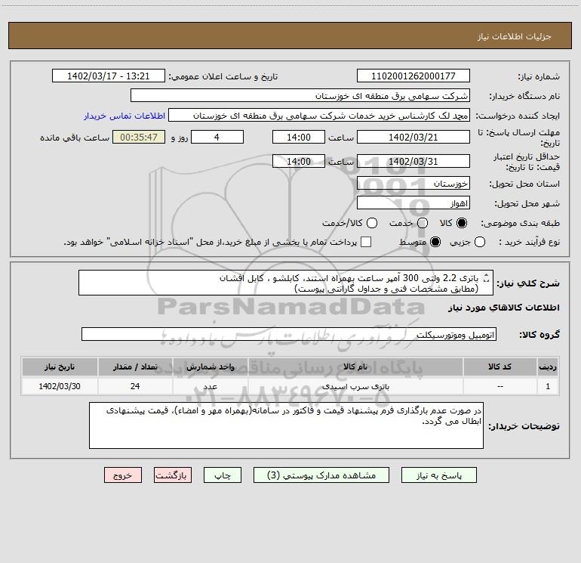This screenshot has height=563, width=581.
Task: Click the row number cell 1
Action: pos(548,386)
